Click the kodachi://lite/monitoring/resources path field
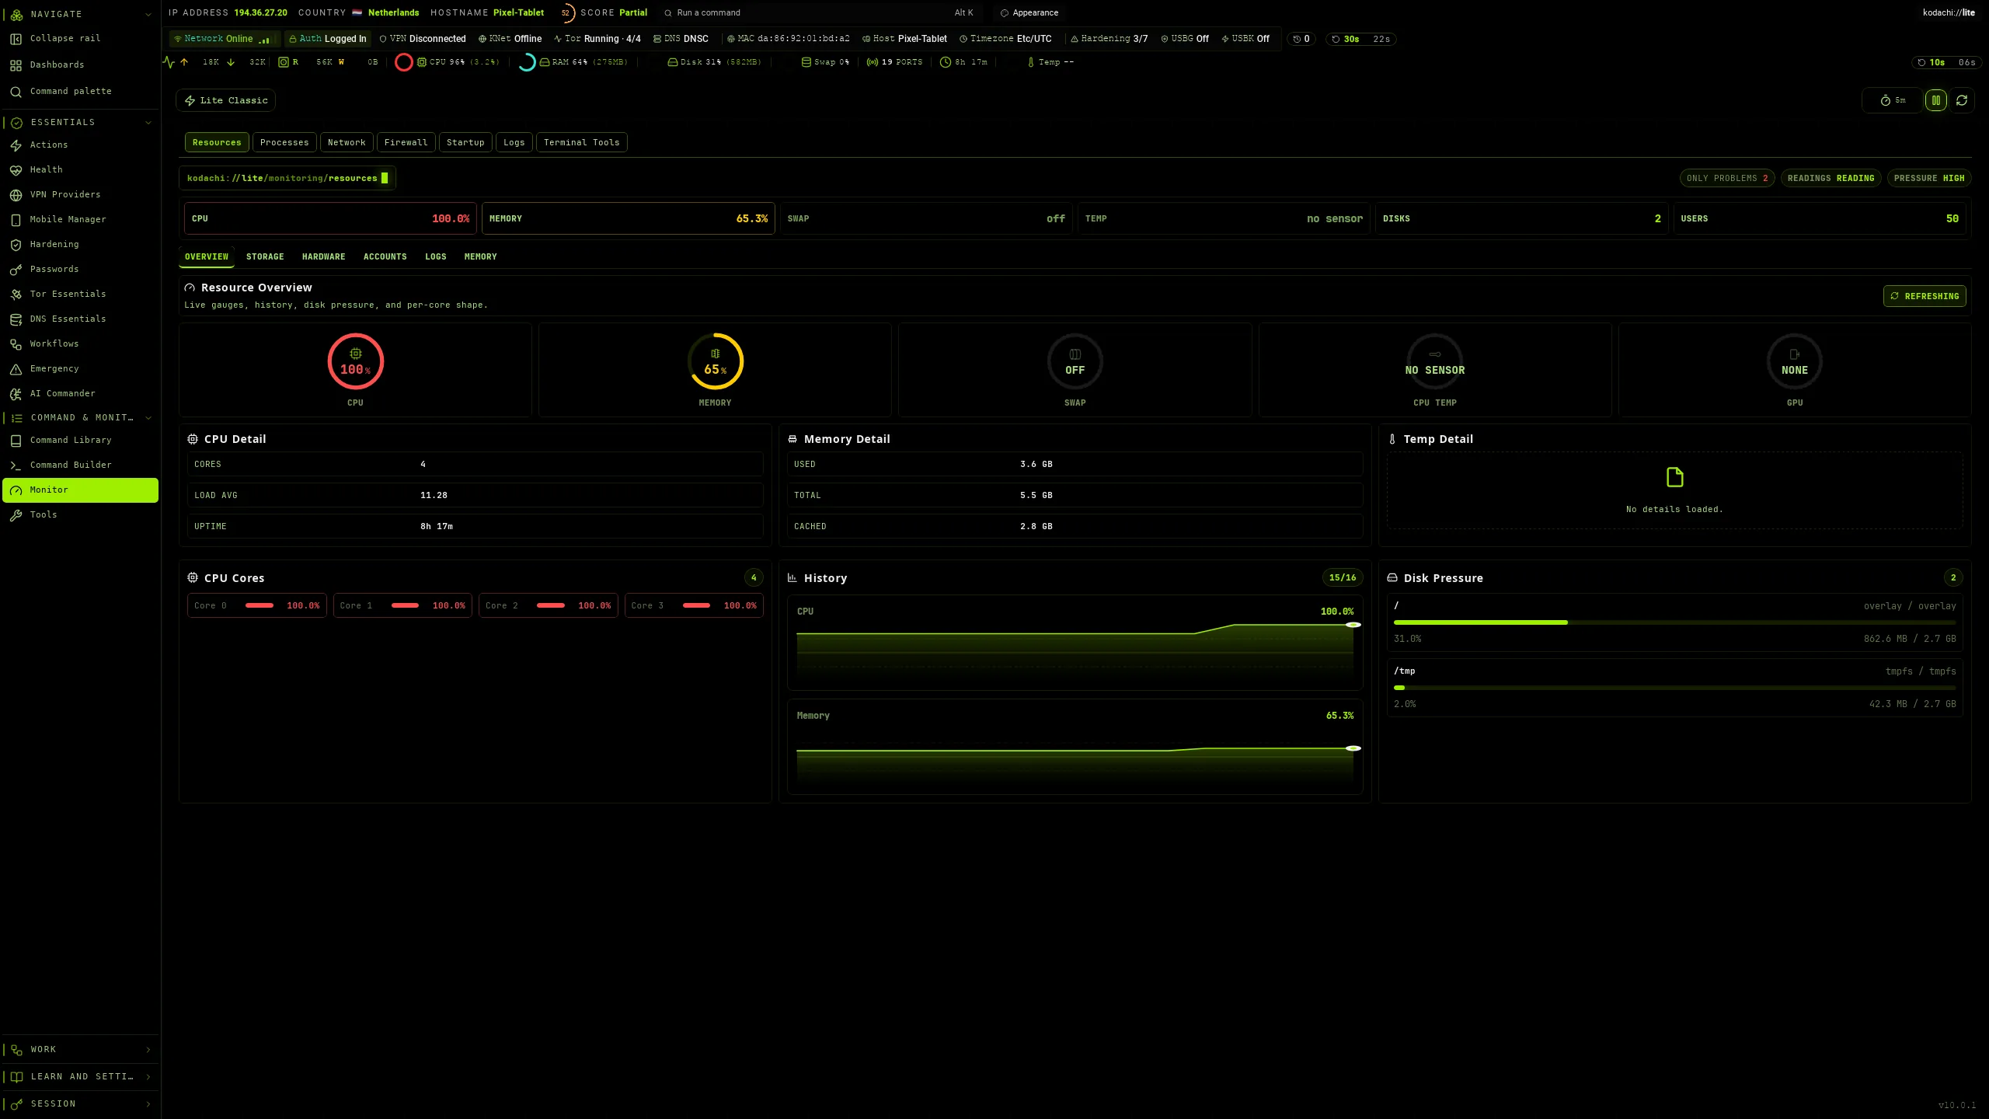The image size is (1989, 1119). click(x=287, y=178)
